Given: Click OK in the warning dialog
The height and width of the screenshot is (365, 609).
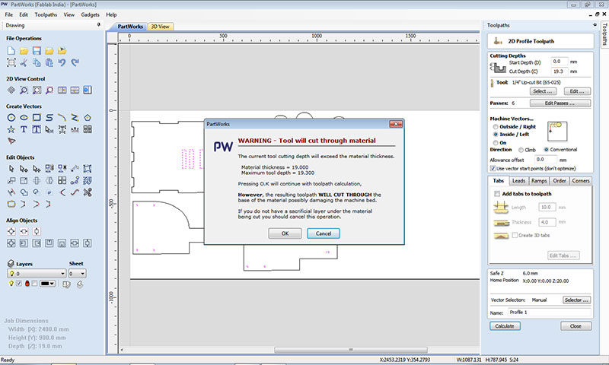Looking at the screenshot, I should 285,233.
